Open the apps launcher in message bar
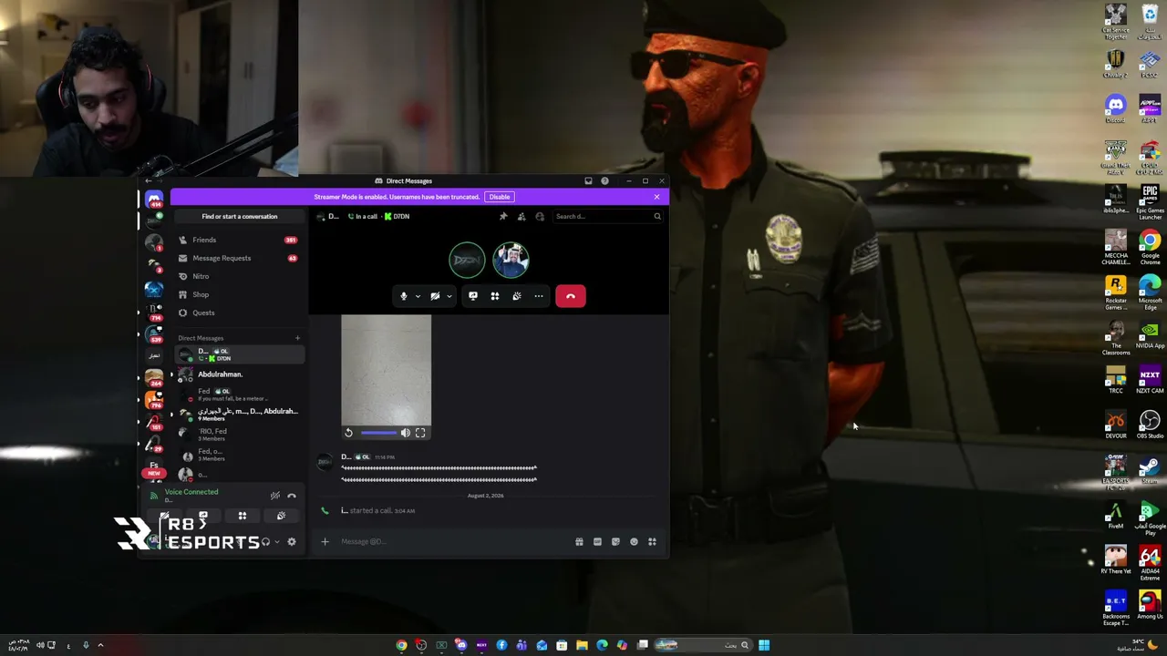The width and height of the screenshot is (1167, 656). [652, 542]
